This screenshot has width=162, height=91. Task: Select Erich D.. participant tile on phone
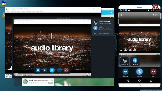tap(125, 62)
